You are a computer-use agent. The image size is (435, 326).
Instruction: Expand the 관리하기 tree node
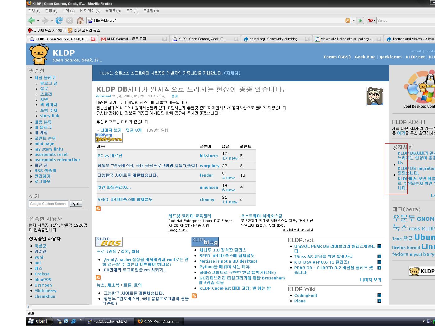pyautogui.click(x=31, y=176)
